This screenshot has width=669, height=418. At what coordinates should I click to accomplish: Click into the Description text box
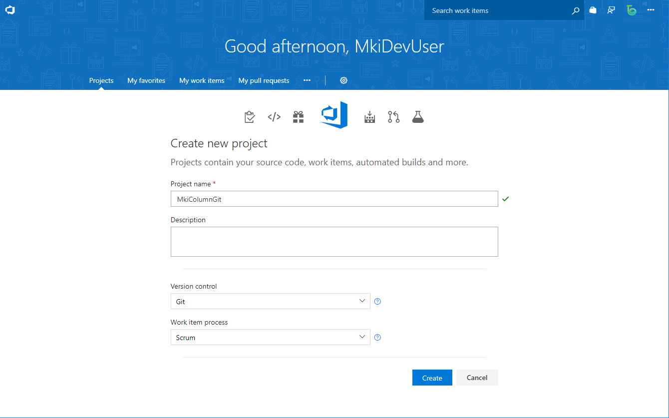(x=334, y=242)
